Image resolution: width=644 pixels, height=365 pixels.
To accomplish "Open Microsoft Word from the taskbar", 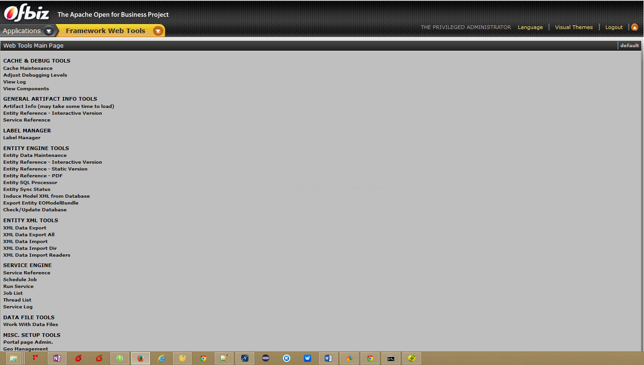I will [328, 358].
